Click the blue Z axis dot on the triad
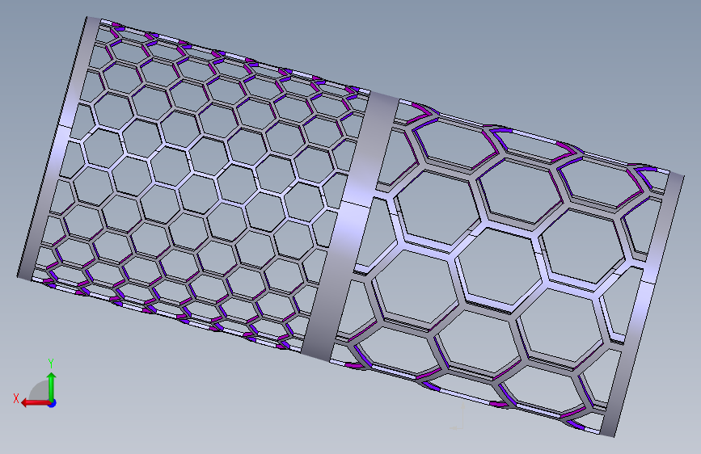701x454 pixels. 53,403
